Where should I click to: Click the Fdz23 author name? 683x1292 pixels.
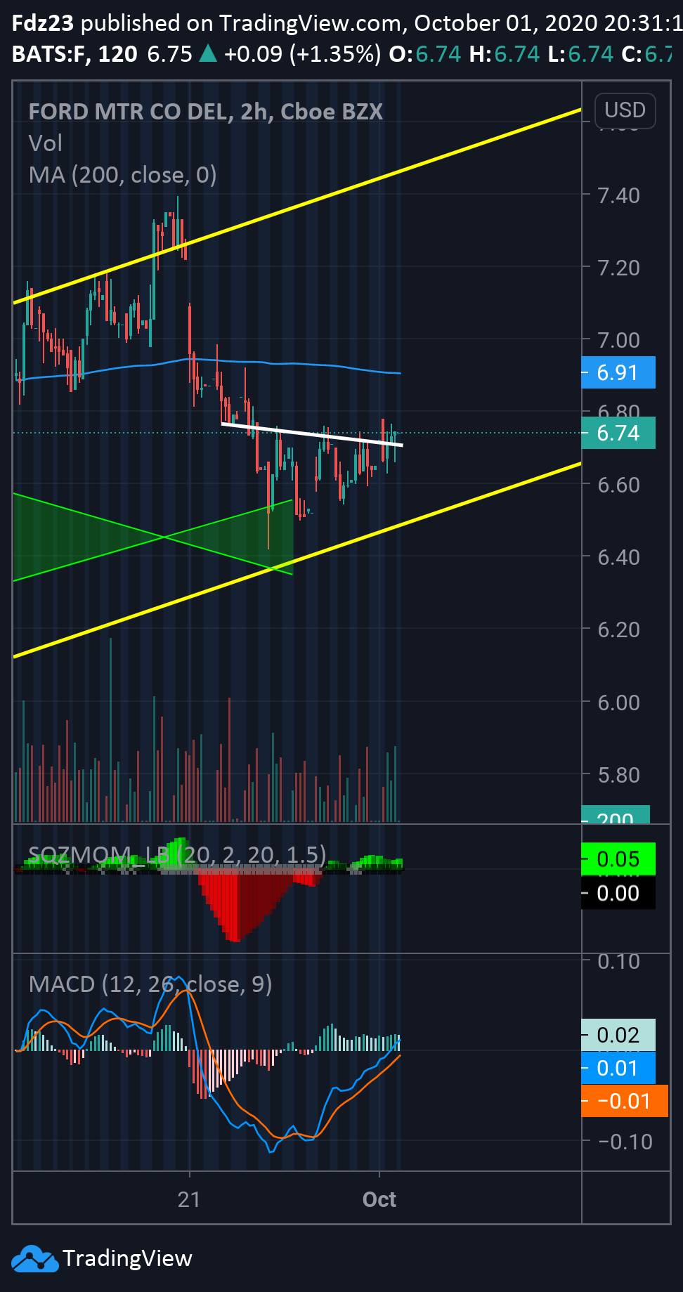pos(43,23)
